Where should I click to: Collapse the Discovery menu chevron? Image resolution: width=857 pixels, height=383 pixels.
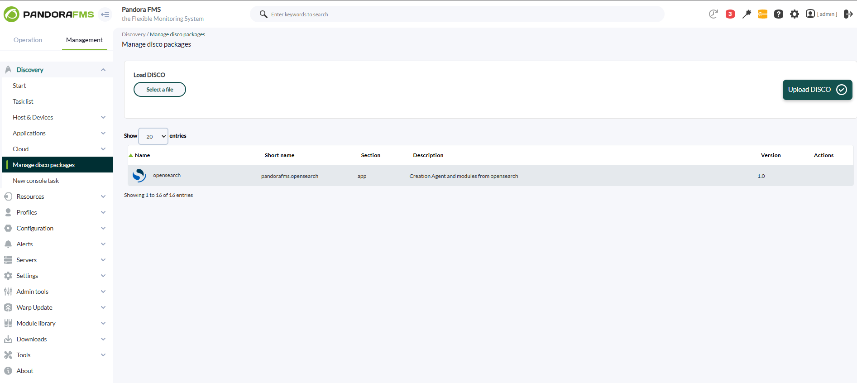[103, 70]
